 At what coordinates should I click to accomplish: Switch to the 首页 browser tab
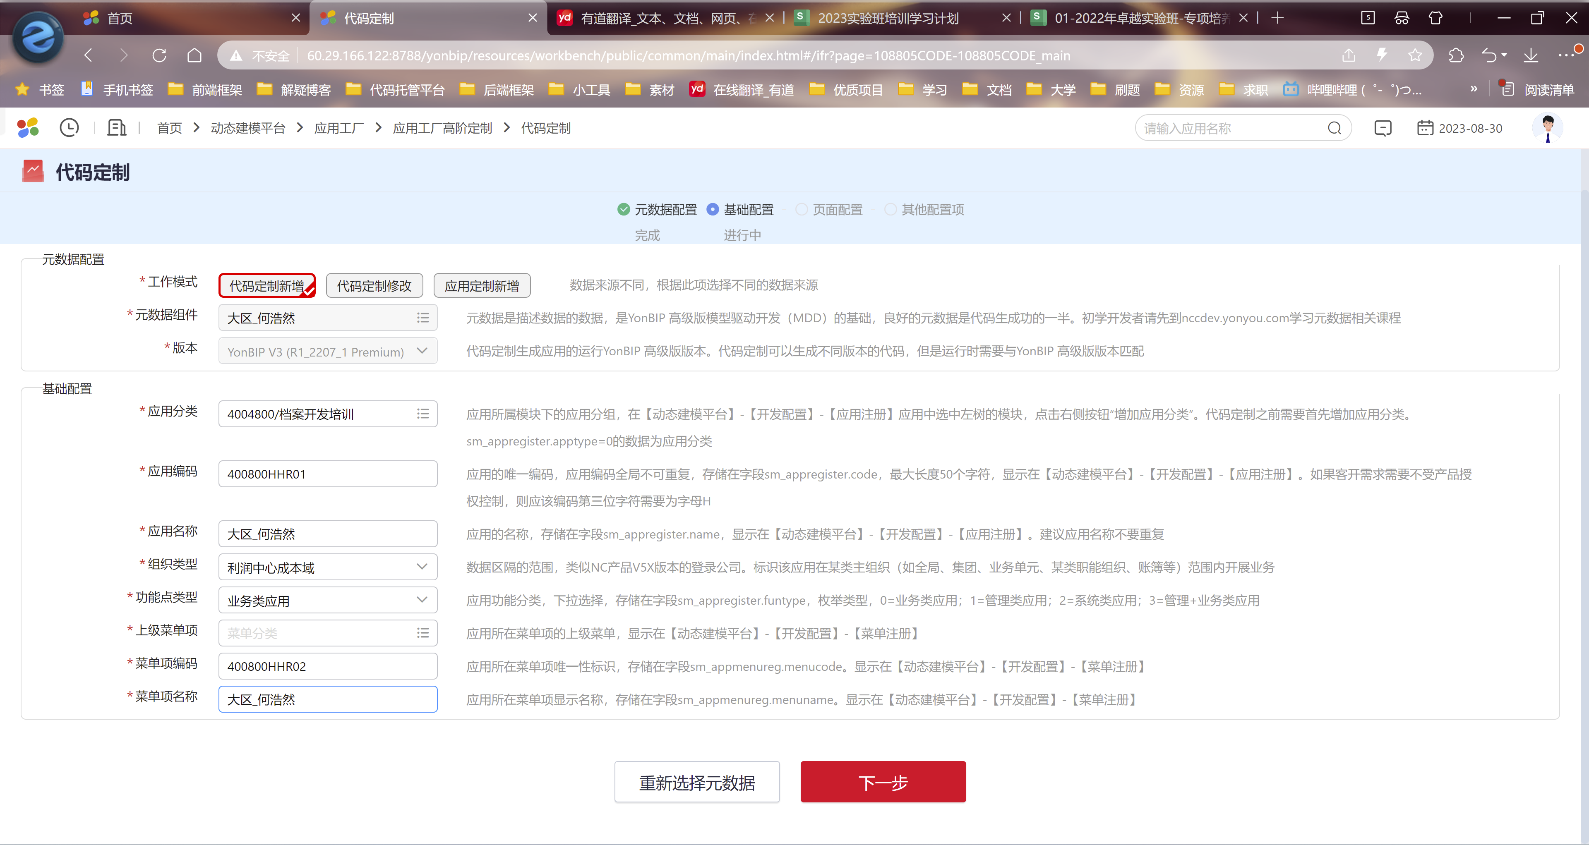coord(120,19)
